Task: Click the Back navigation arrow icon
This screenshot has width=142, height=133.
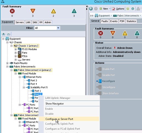Action: [91, 9]
